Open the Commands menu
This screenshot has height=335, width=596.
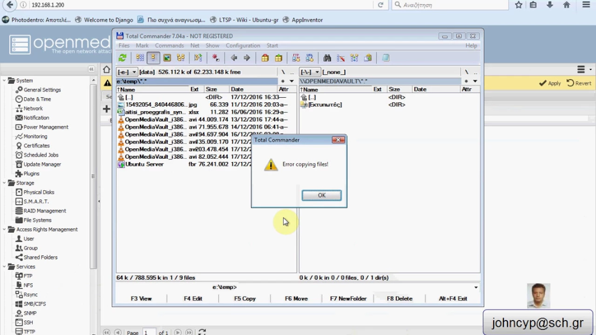pos(169,46)
